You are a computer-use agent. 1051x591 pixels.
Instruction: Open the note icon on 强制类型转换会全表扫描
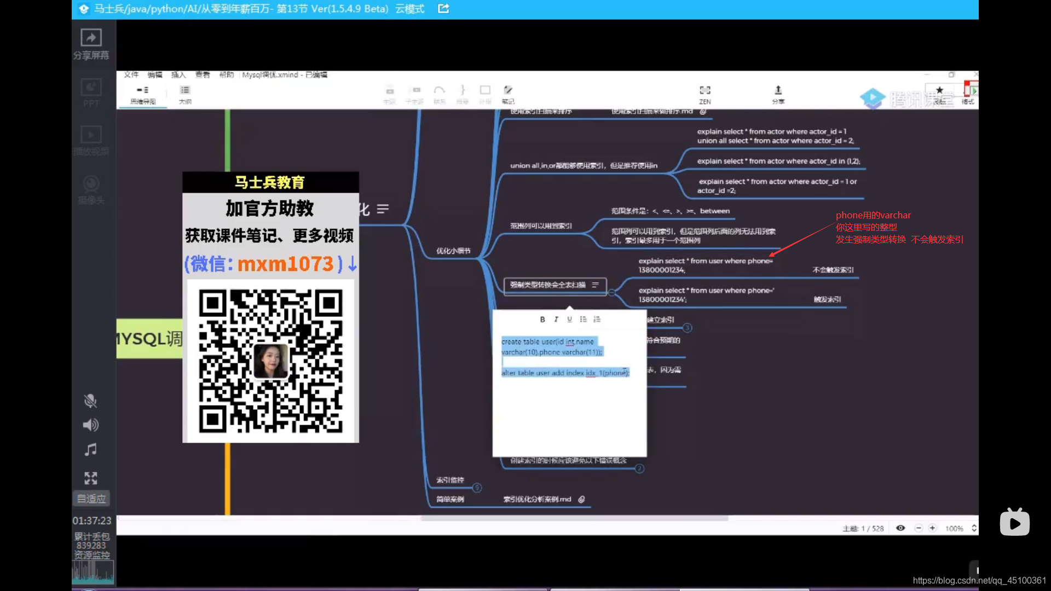(595, 285)
